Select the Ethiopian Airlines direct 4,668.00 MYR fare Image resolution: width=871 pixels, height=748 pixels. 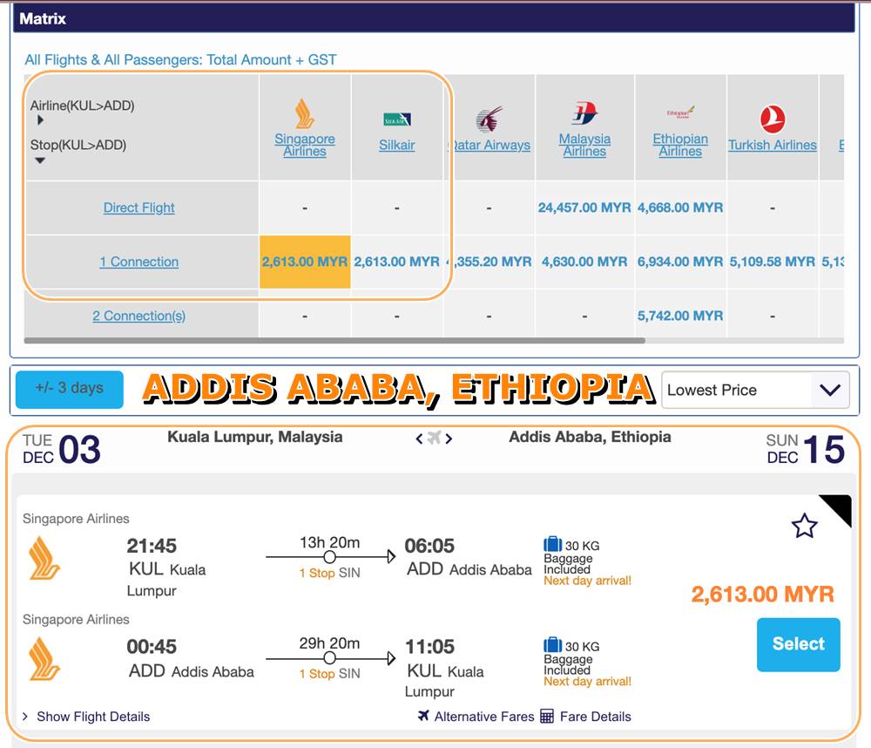[x=680, y=207]
